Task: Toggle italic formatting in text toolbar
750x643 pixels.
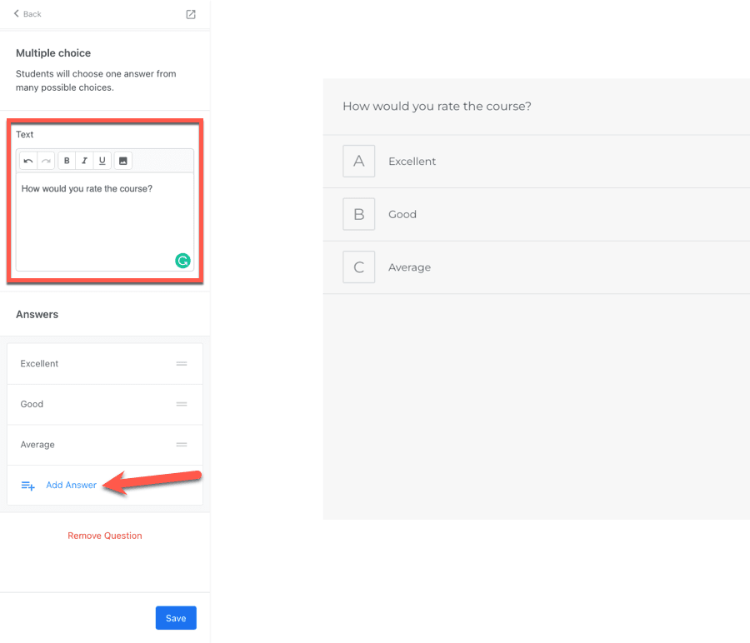Action: click(84, 161)
